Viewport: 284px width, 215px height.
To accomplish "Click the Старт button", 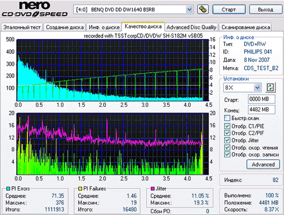I will pos(229,9).
